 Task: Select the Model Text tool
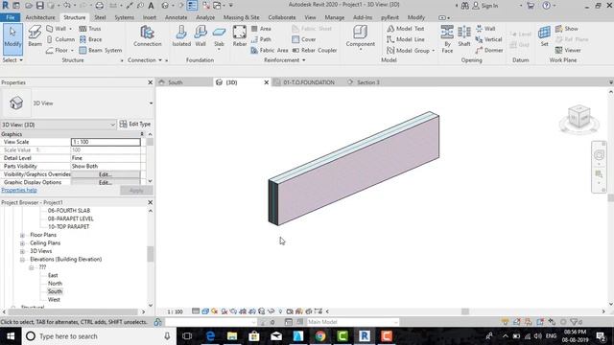coord(406,29)
